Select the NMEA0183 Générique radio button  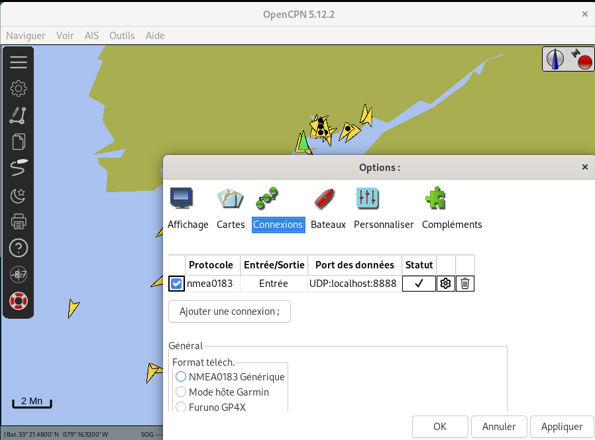point(181,376)
